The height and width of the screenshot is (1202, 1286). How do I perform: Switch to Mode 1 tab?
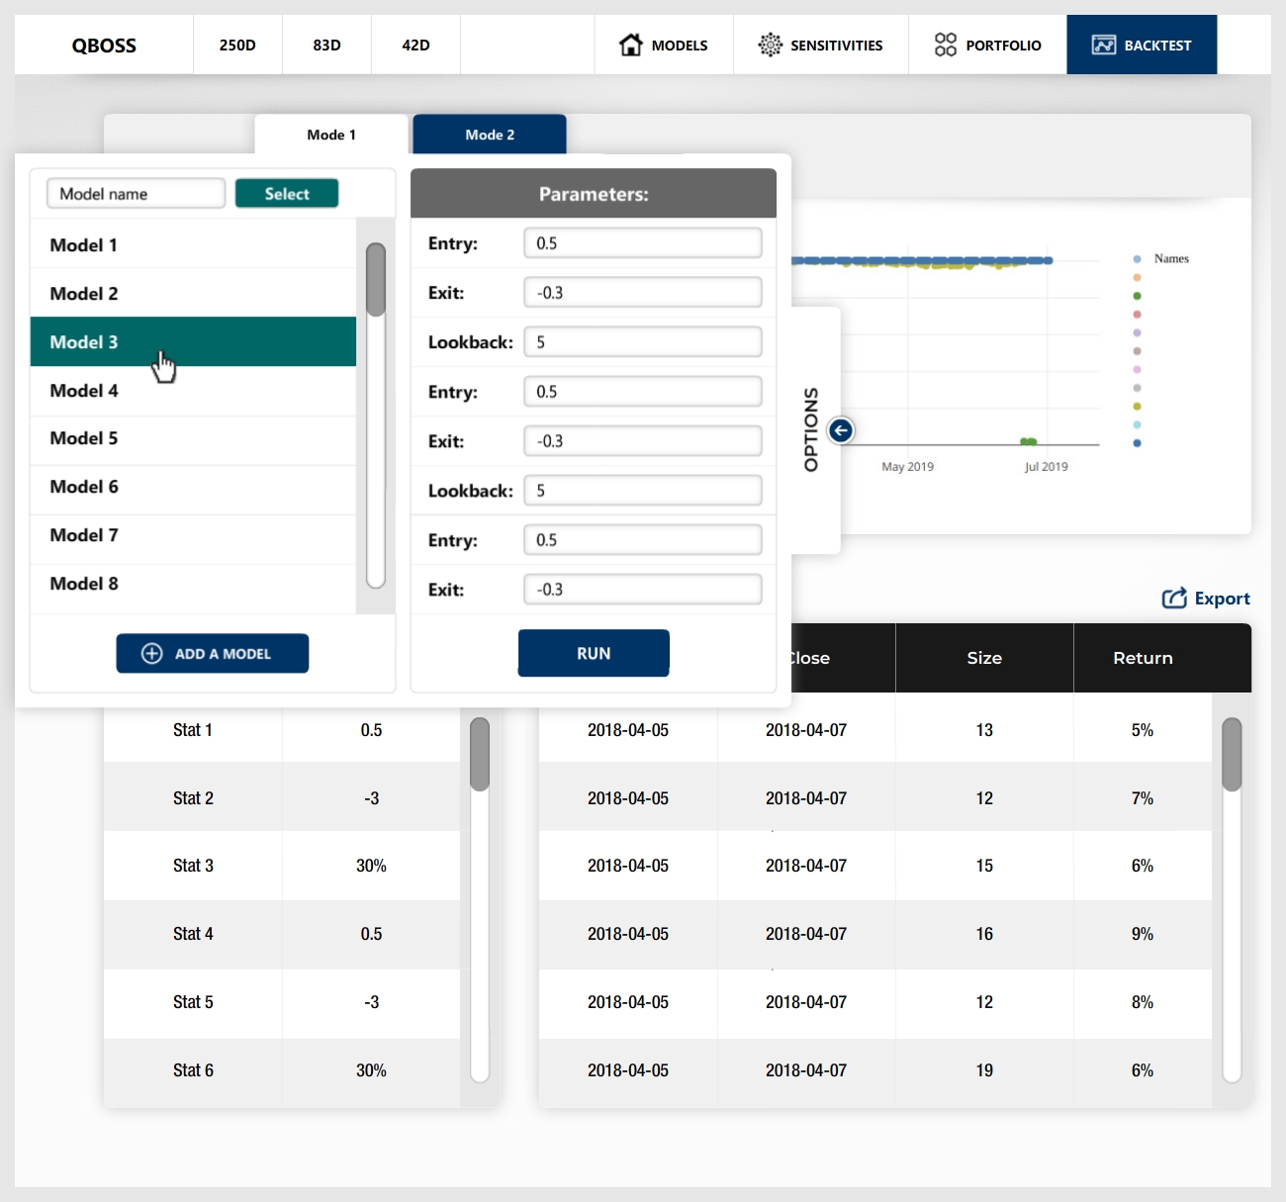pyautogui.click(x=331, y=135)
